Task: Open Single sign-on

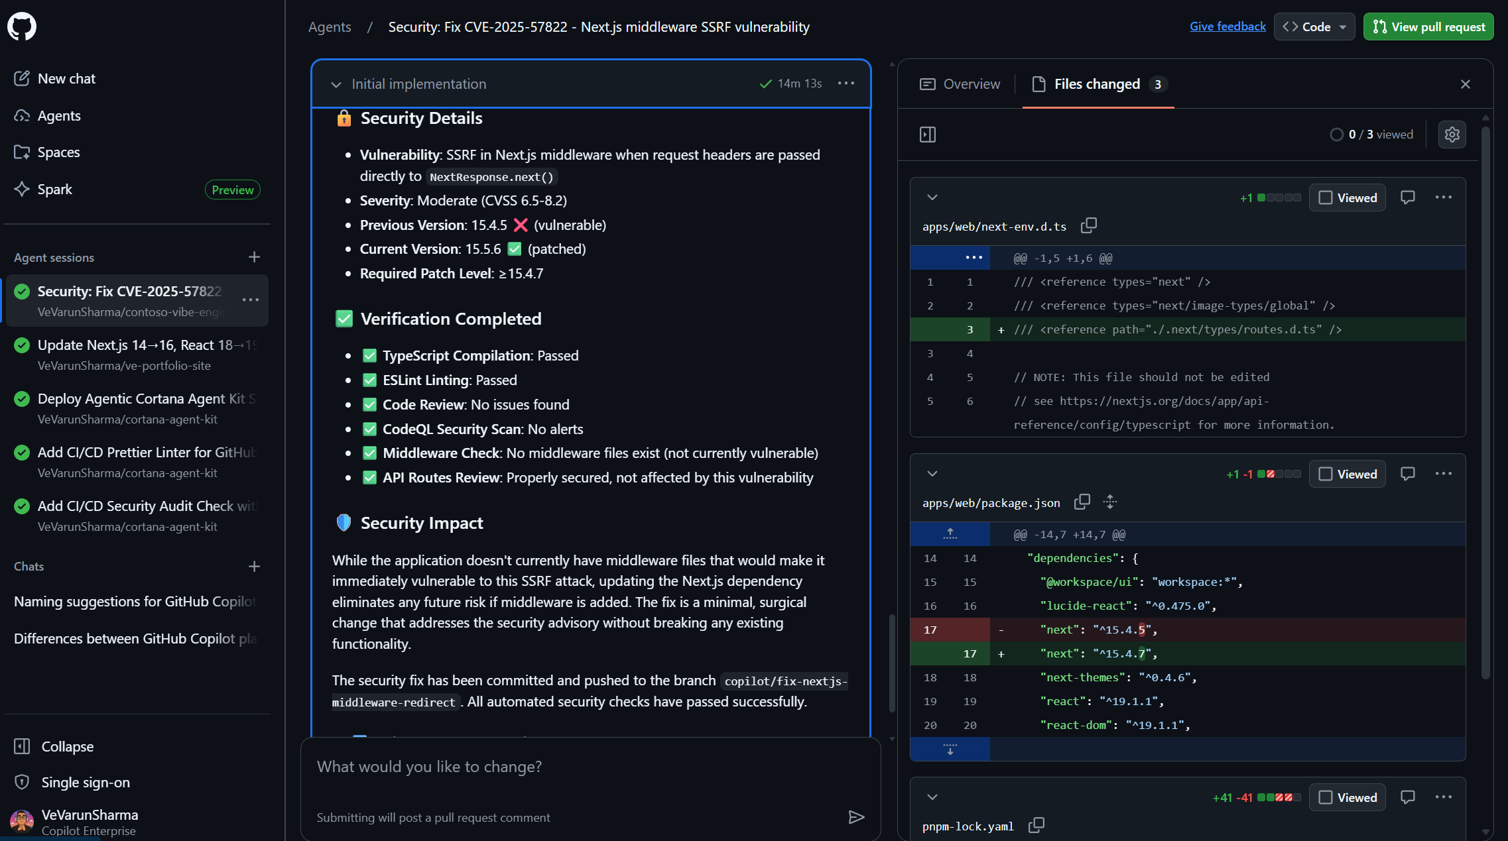Action: click(86, 783)
